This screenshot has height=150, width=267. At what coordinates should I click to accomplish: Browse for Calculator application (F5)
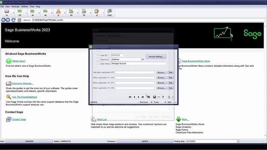tap(161, 72)
